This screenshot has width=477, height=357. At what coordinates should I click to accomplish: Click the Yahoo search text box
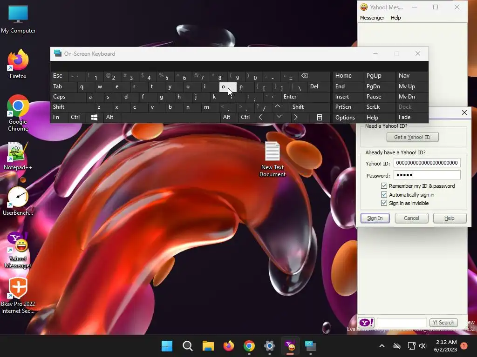[x=402, y=323]
